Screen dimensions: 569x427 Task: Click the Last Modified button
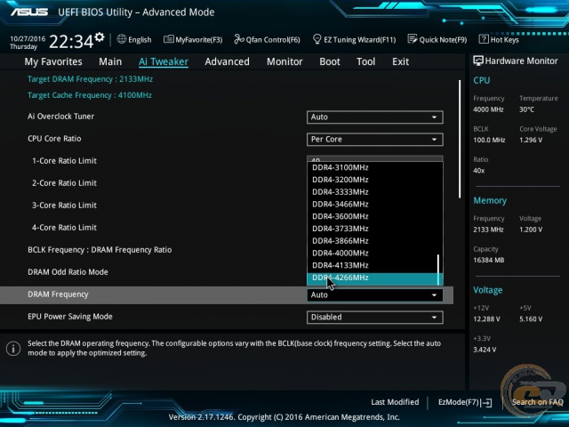pos(395,402)
